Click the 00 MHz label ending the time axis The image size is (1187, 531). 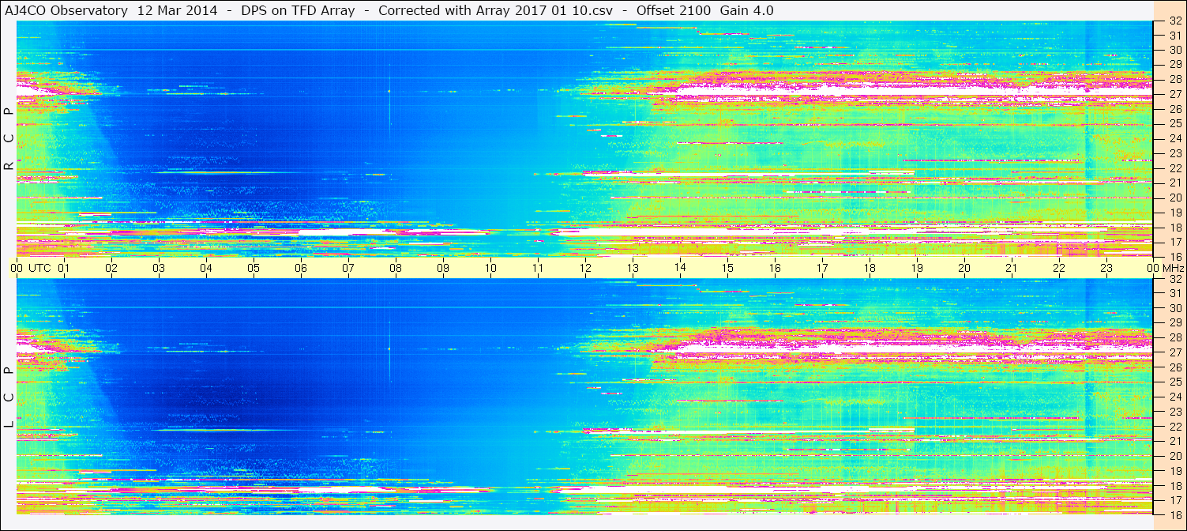click(x=1166, y=268)
